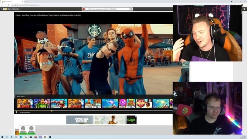Click the 'More videos' label above thumbnails
This screenshot has width=247, height=139.
coord(21,97)
